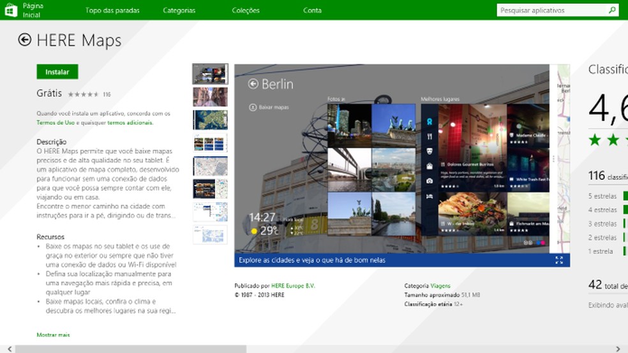
Task: Click the star rating next to Grátis
Action: tap(83, 94)
